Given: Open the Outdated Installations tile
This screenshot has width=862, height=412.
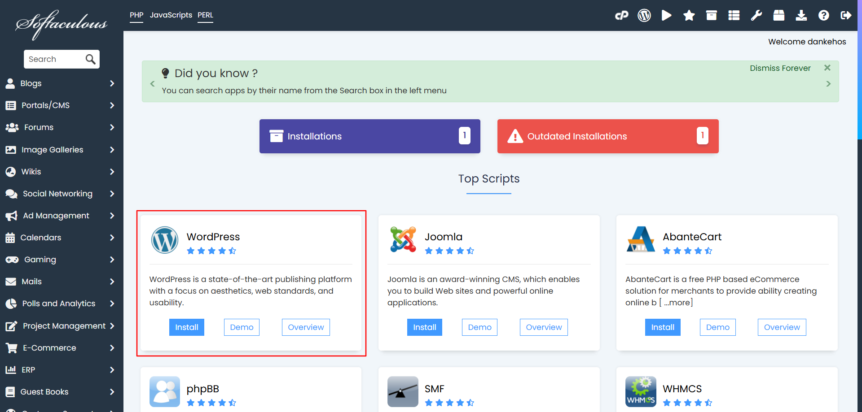Looking at the screenshot, I should [608, 136].
